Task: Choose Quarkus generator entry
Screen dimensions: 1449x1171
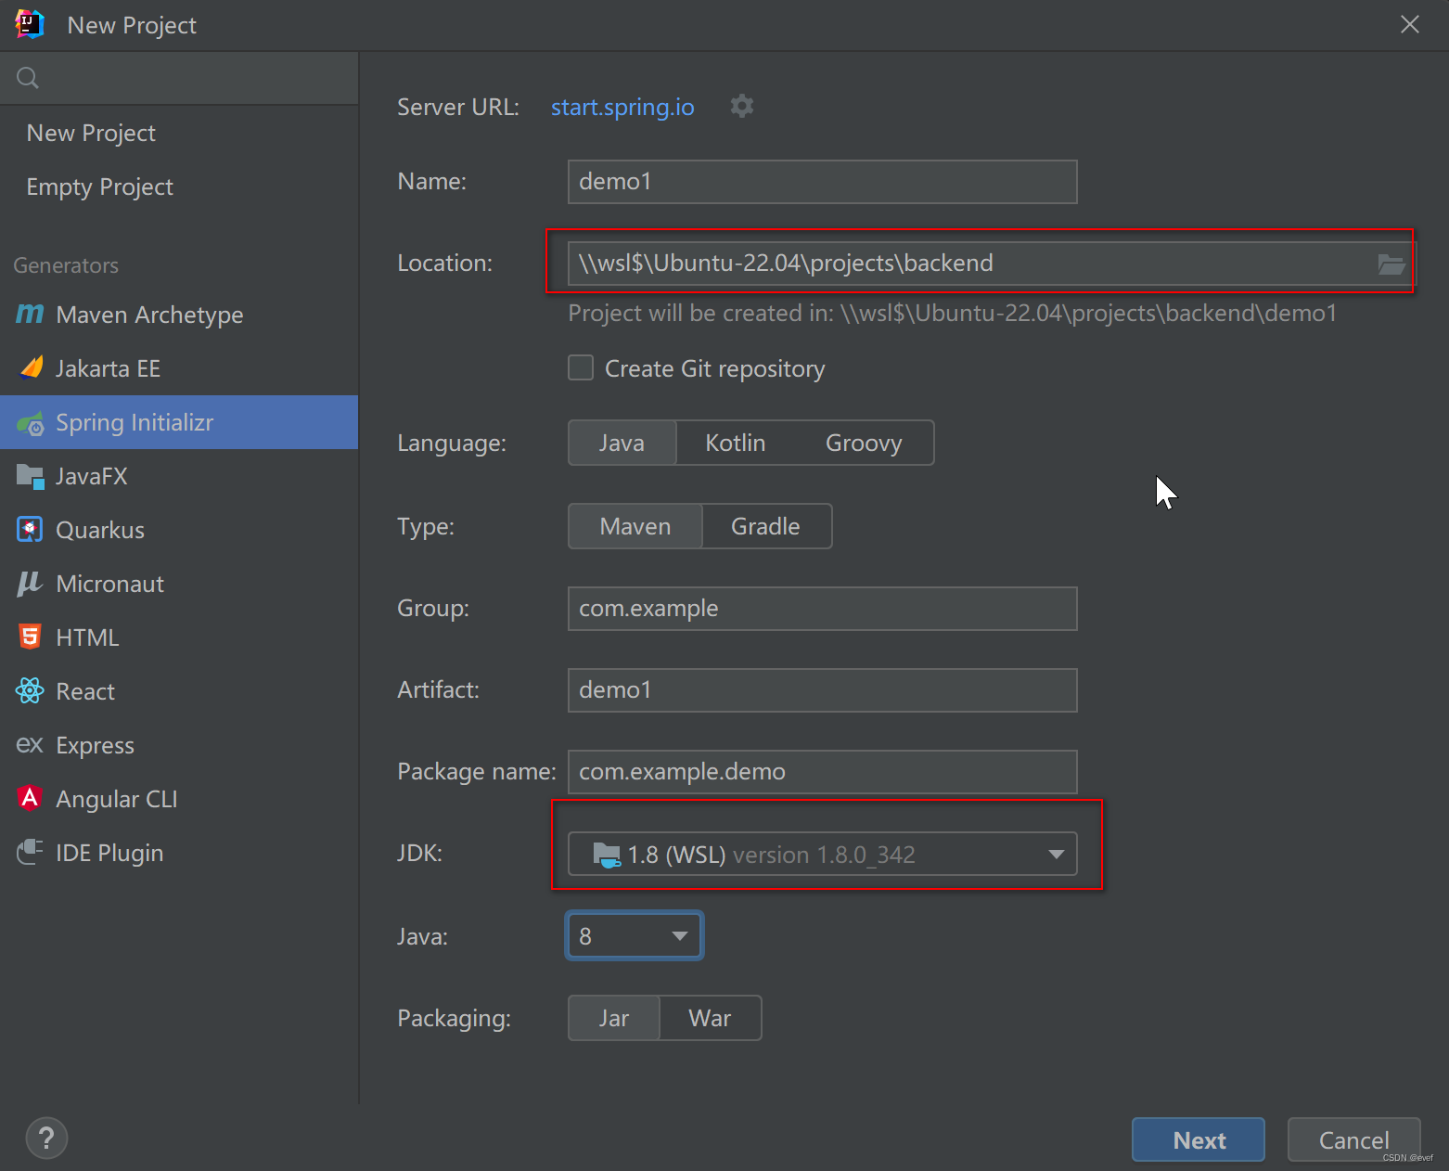Action: pyautogui.click(x=179, y=530)
